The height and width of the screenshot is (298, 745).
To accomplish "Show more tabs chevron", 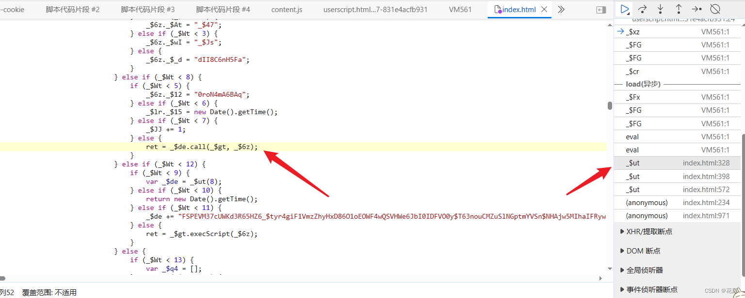I will 561,9.
